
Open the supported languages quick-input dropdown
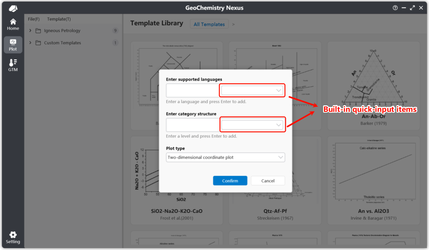click(252, 91)
